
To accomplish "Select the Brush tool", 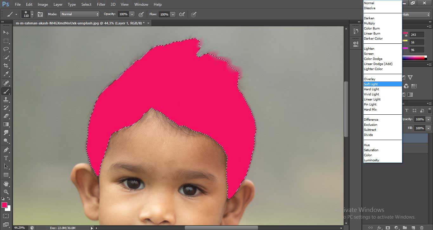I will 6,91.
